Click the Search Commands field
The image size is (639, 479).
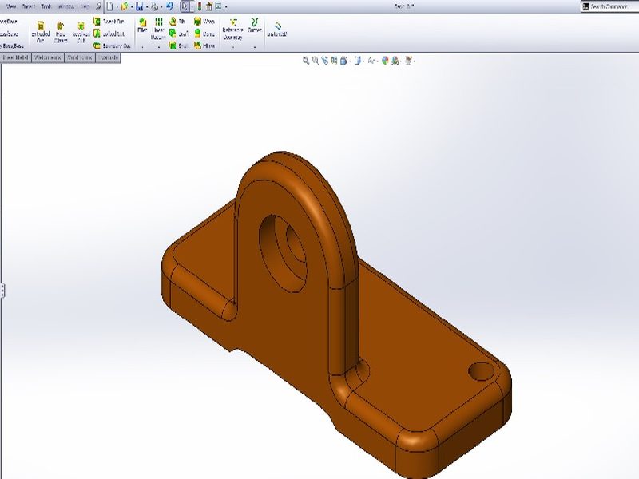click(x=611, y=6)
